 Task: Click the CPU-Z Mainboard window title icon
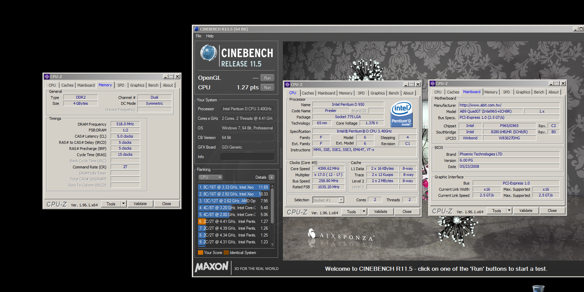433,84
